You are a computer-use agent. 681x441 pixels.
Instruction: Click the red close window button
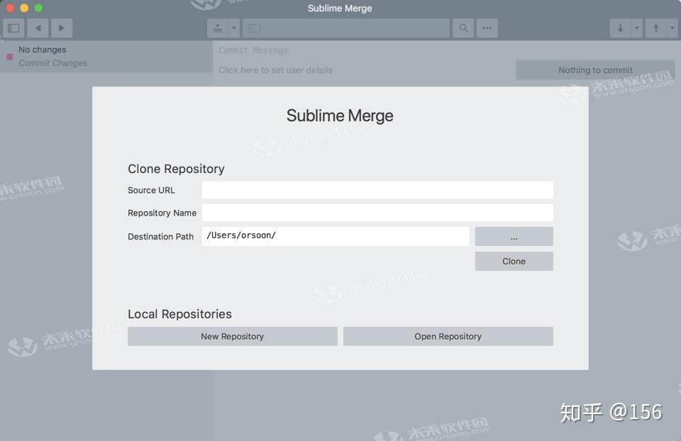point(11,8)
